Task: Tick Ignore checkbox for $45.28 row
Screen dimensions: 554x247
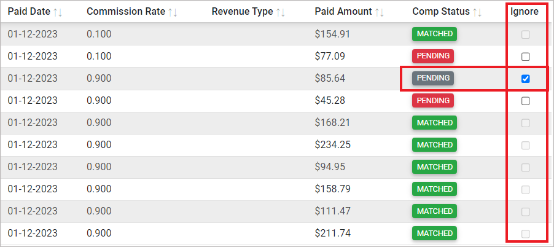Action: pyautogui.click(x=525, y=101)
